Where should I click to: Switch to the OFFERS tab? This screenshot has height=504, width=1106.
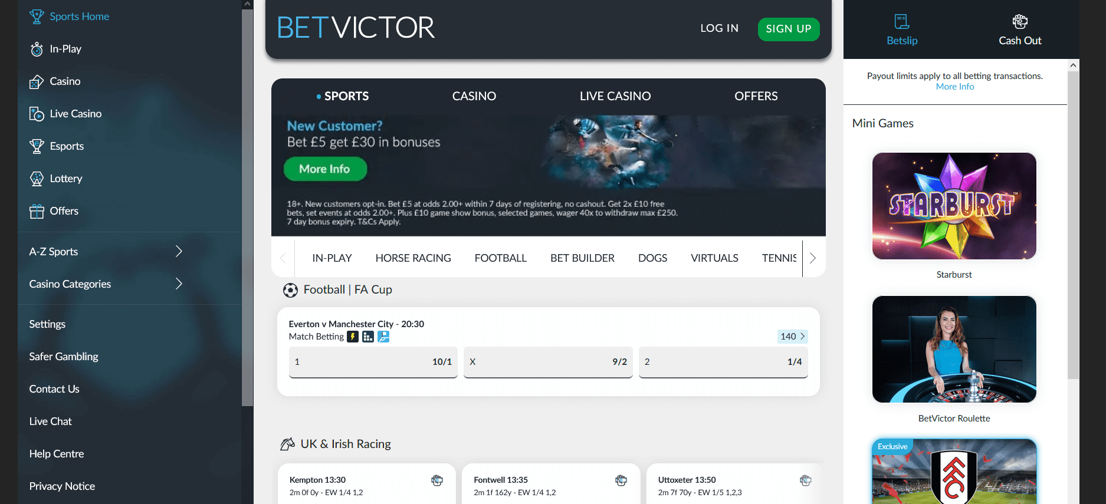(x=756, y=96)
